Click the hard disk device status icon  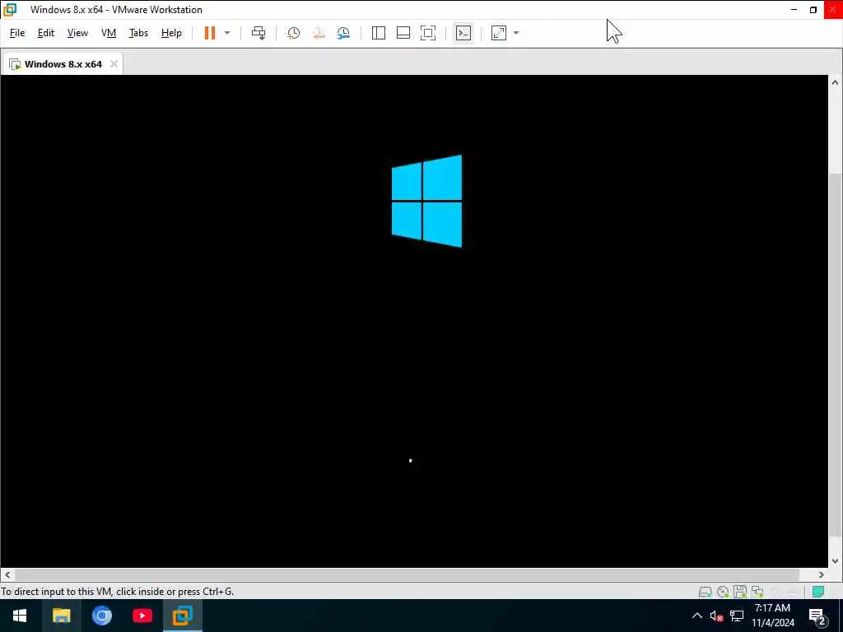(x=705, y=592)
